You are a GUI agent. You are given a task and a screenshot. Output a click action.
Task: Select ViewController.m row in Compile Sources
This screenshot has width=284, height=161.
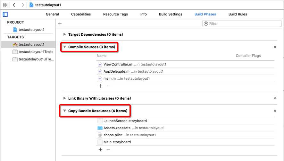(x=185, y=65)
